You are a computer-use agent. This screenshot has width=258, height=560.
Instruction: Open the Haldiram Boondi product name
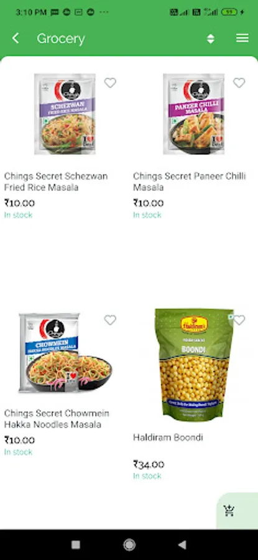(x=168, y=437)
